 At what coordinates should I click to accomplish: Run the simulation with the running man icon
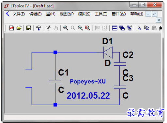(x=48, y=28)
